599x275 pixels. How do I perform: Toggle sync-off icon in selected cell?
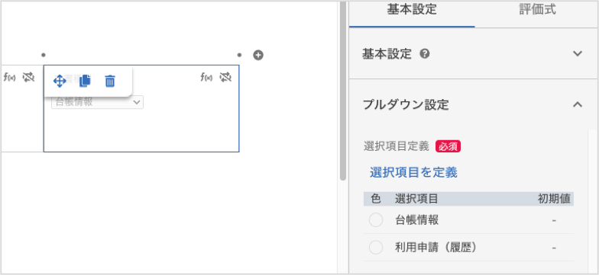pos(226,78)
